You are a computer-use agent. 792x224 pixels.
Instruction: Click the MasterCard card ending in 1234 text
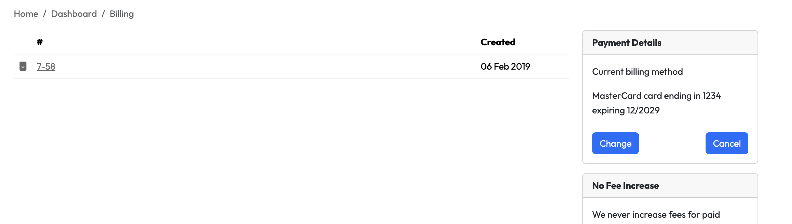click(656, 96)
